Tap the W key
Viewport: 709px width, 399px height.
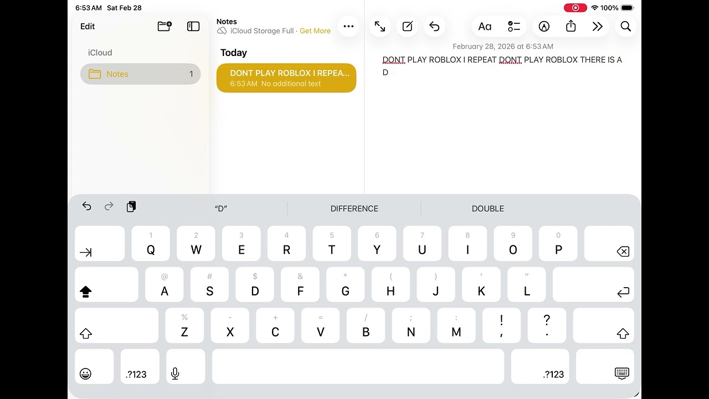tap(196, 243)
